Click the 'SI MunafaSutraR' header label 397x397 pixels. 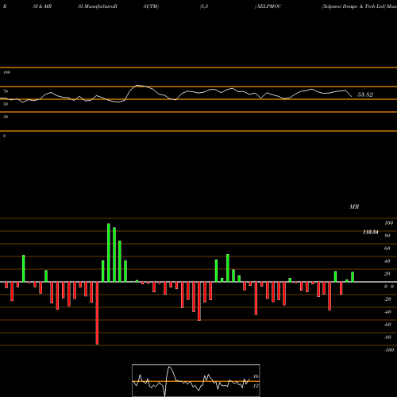98,6
